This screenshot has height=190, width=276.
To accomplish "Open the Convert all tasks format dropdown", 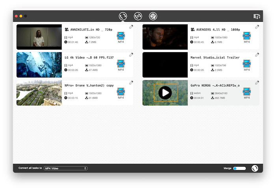I will tap(65, 168).
